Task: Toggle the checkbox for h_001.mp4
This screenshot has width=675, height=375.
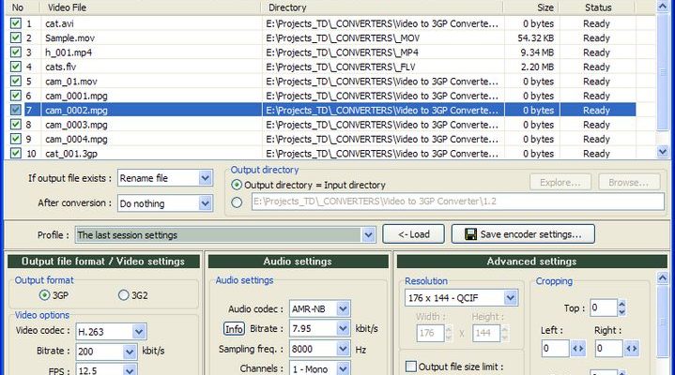Action: 16,52
